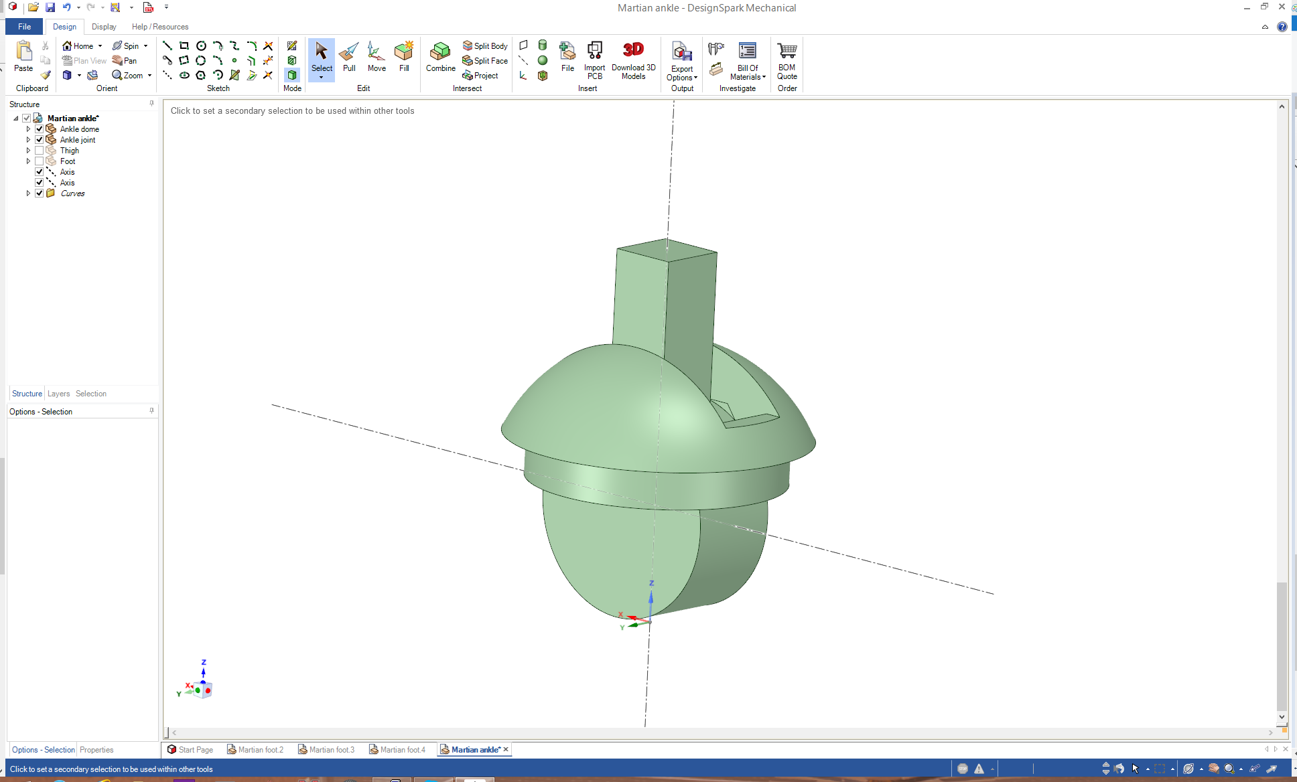Activate the Move tool
Viewport: 1297px width, 782px height.
point(377,58)
